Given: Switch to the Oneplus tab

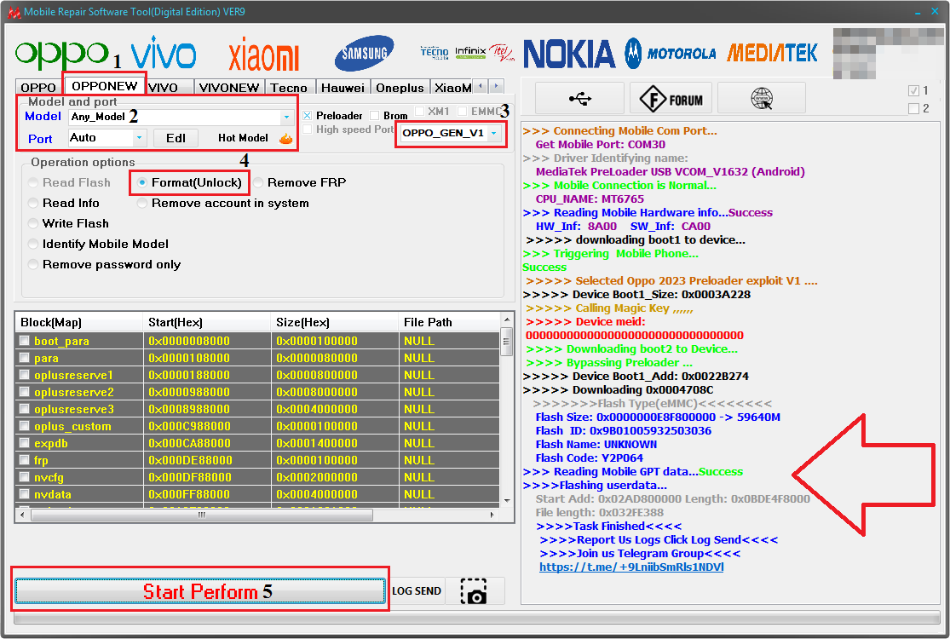Looking at the screenshot, I should click(400, 88).
